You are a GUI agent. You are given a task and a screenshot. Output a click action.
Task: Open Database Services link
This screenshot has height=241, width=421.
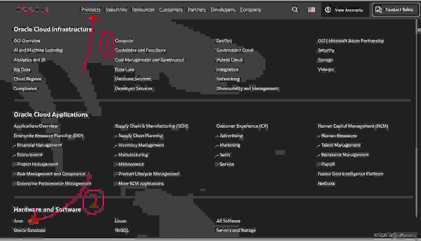pyautogui.click(x=133, y=79)
